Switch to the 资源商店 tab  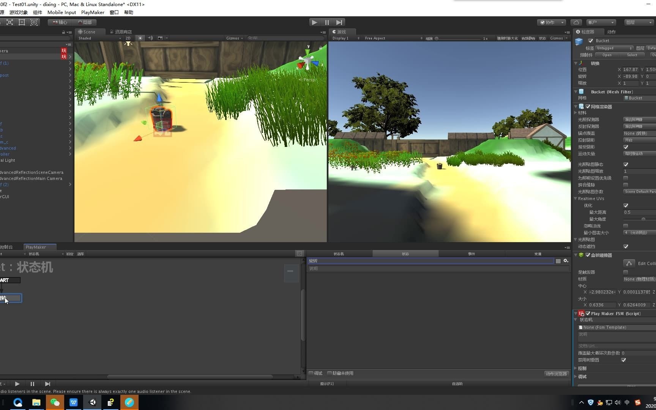(x=121, y=32)
